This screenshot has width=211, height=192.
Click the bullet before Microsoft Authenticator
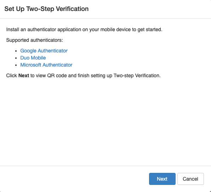pos(16,65)
